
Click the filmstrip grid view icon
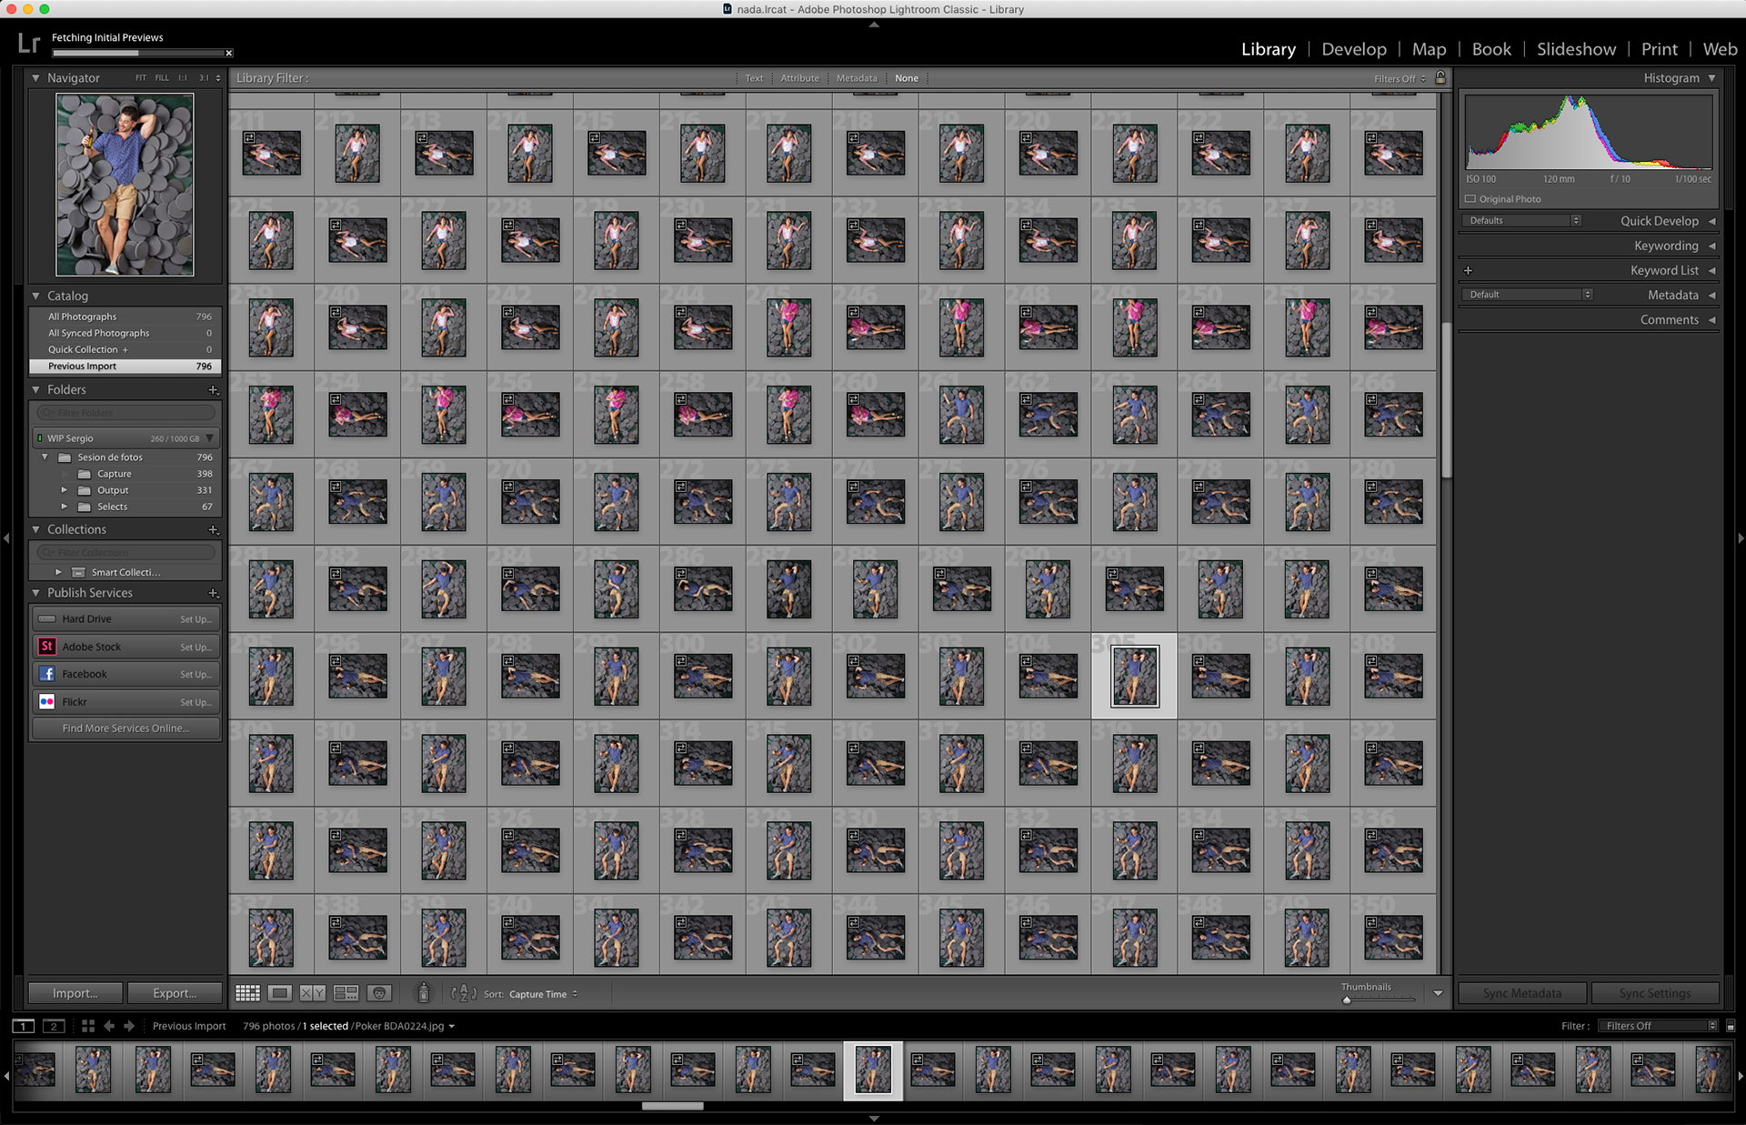point(88,1026)
